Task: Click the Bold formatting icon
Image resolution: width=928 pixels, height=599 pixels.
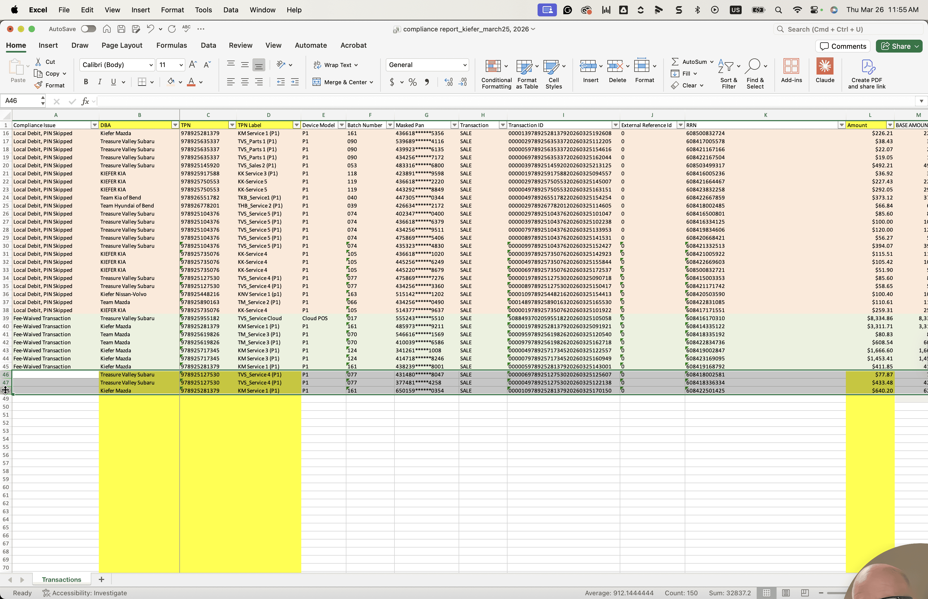Action: tap(86, 82)
